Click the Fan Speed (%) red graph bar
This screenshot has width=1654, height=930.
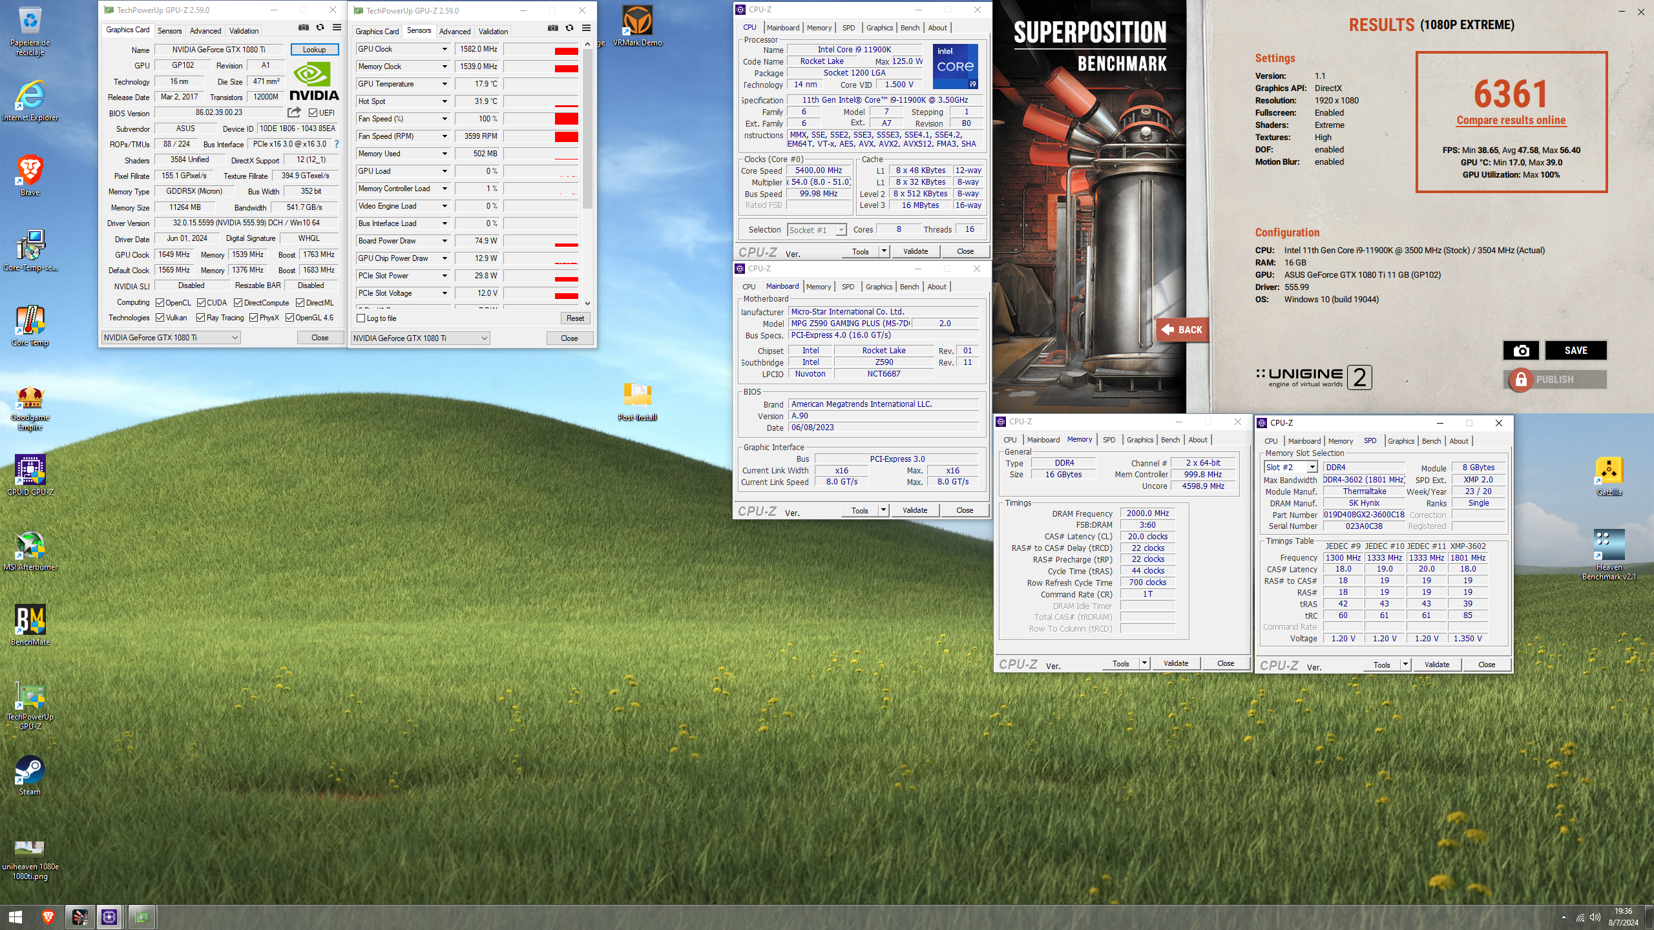pos(566,119)
